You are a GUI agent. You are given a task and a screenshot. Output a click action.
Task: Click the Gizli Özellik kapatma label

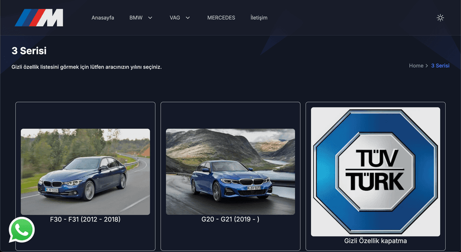tap(375, 241)
